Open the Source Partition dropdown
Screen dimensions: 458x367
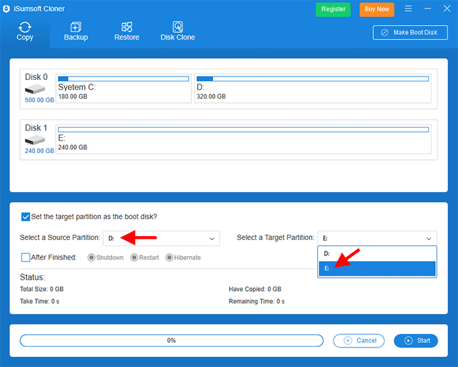coord(162,239)
